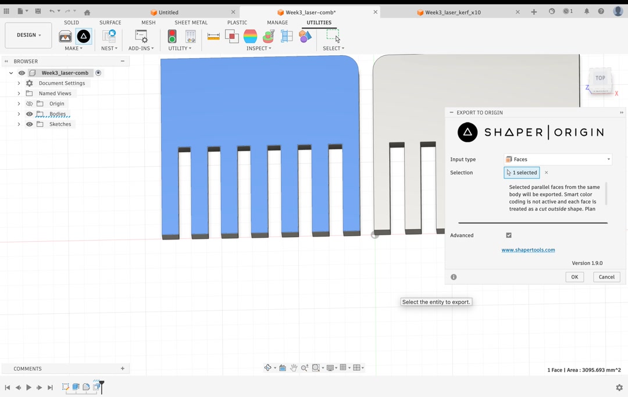Switch to the Untitled document tab

coord(168,12)
